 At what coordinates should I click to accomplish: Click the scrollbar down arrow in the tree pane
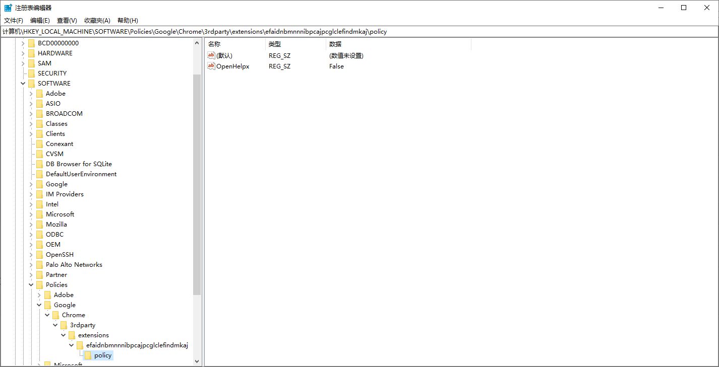click(x=197, y=361)
